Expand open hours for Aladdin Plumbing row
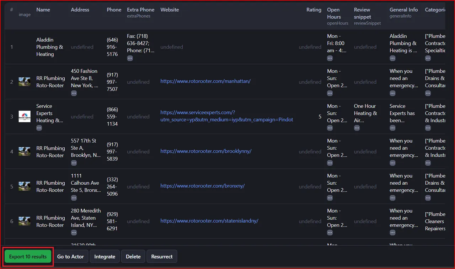Screen dimensions: 455x269 point(330,58)
